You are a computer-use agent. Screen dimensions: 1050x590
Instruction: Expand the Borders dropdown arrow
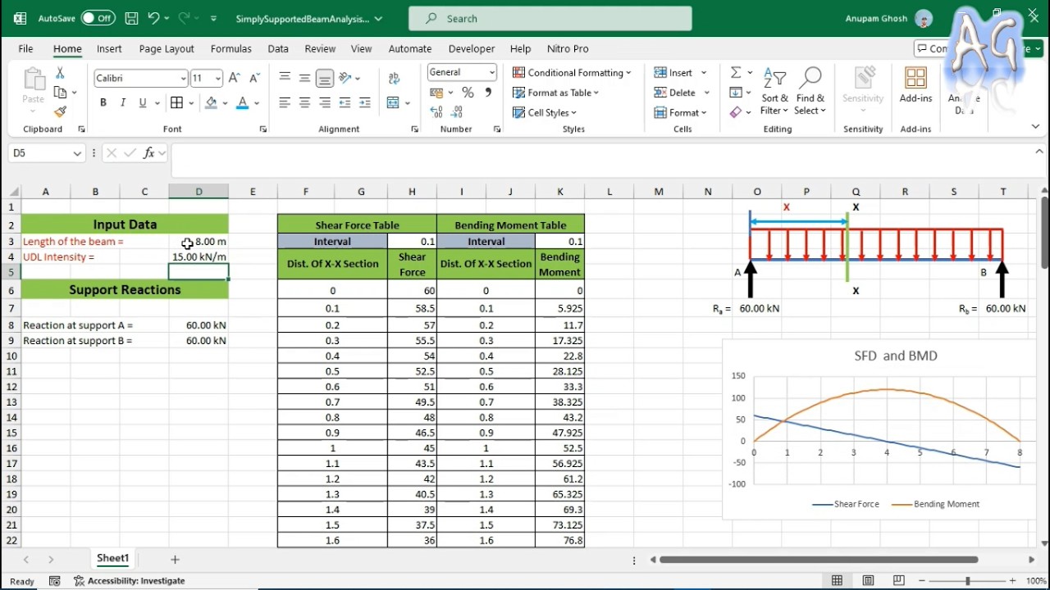point(191,102)
